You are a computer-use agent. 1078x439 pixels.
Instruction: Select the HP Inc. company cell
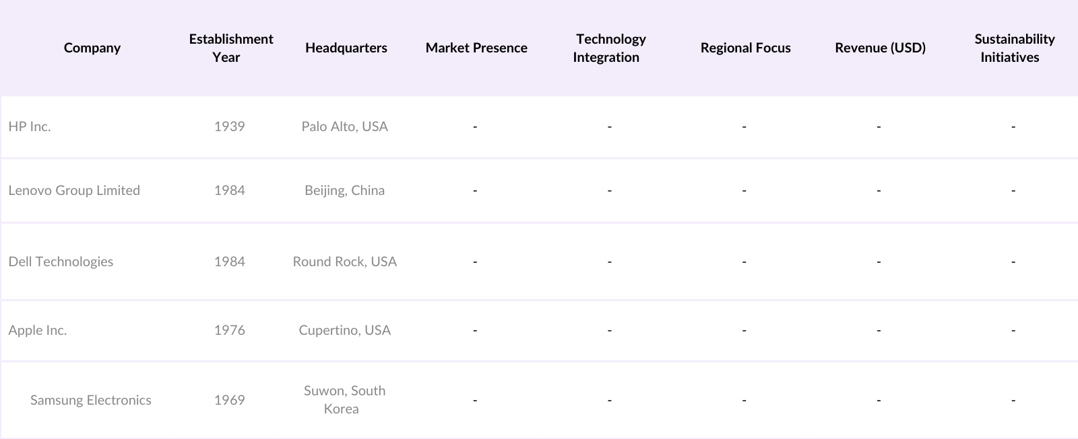30,126
